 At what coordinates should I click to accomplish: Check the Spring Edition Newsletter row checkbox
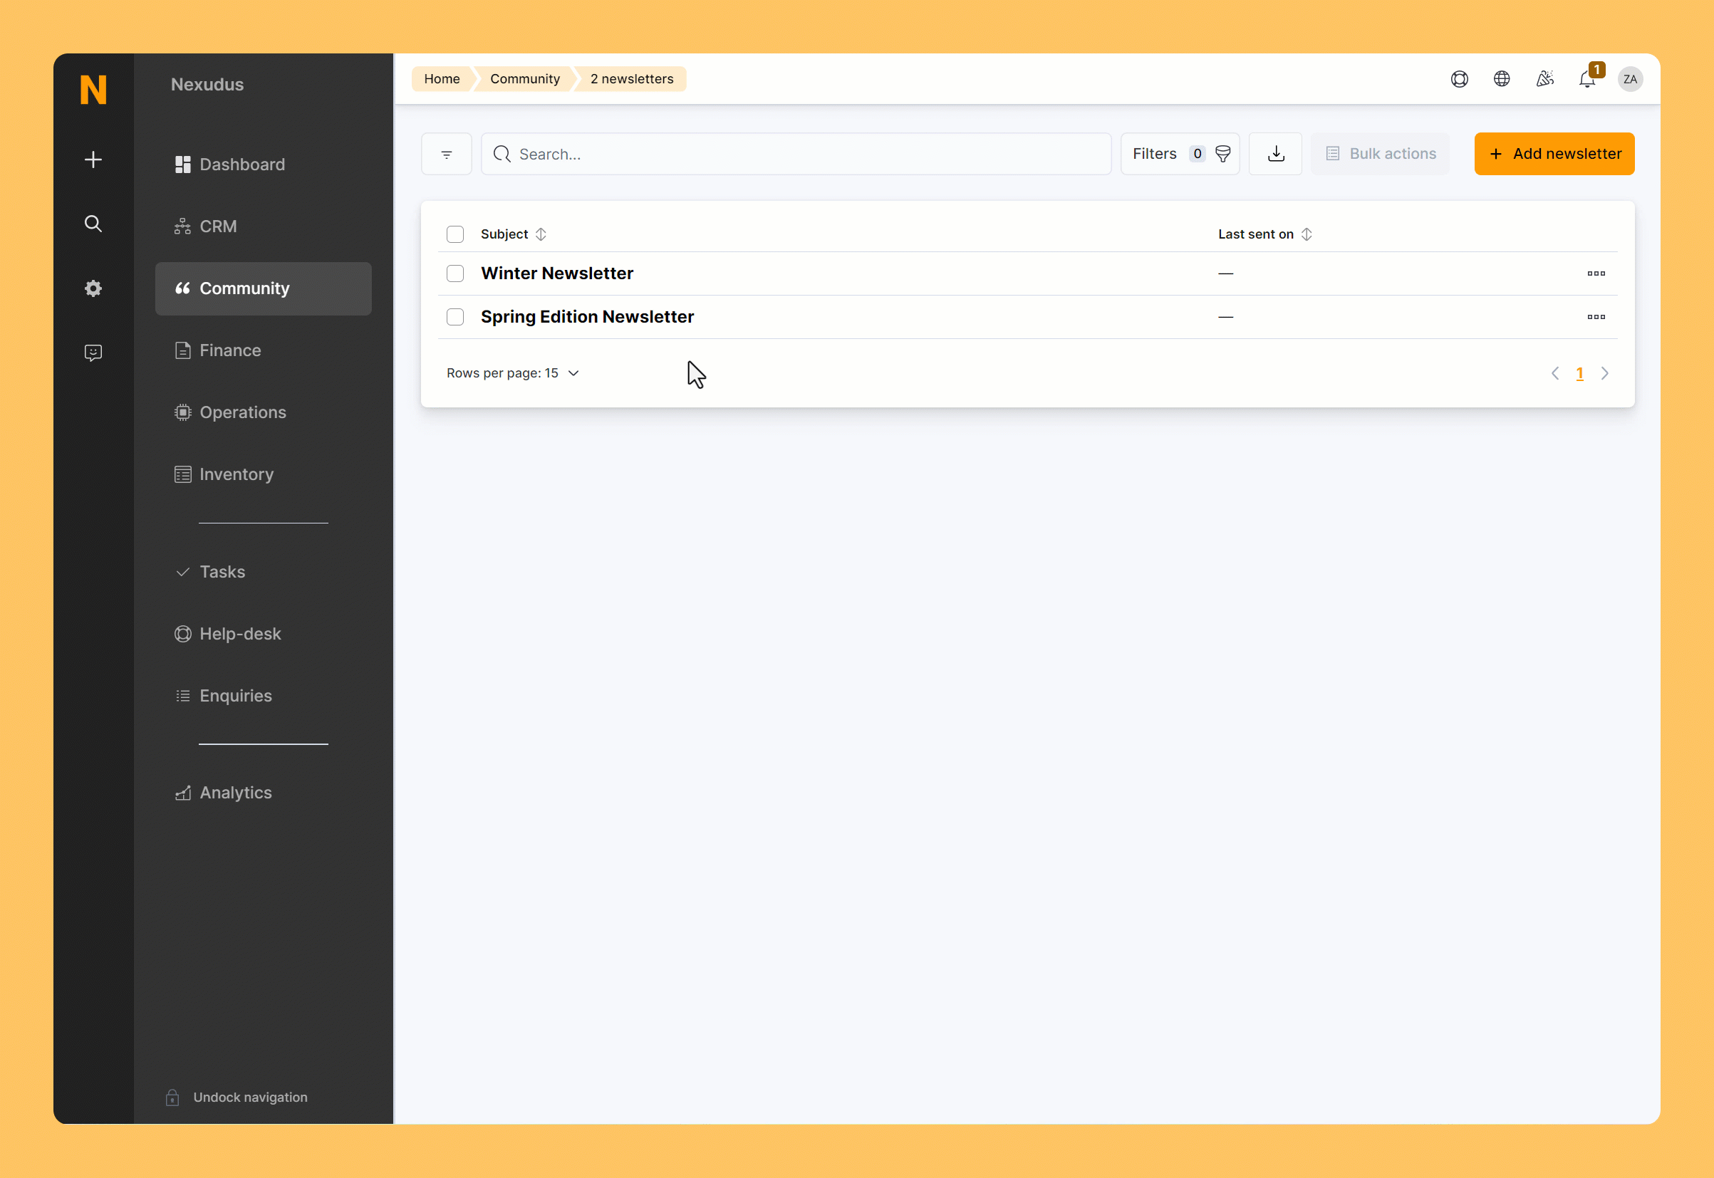pos(455,317)
